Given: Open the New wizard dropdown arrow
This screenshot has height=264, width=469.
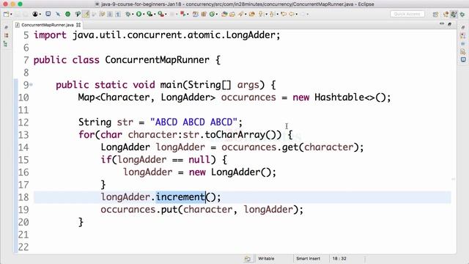Looking at the screenshot, I should [11, 14].
